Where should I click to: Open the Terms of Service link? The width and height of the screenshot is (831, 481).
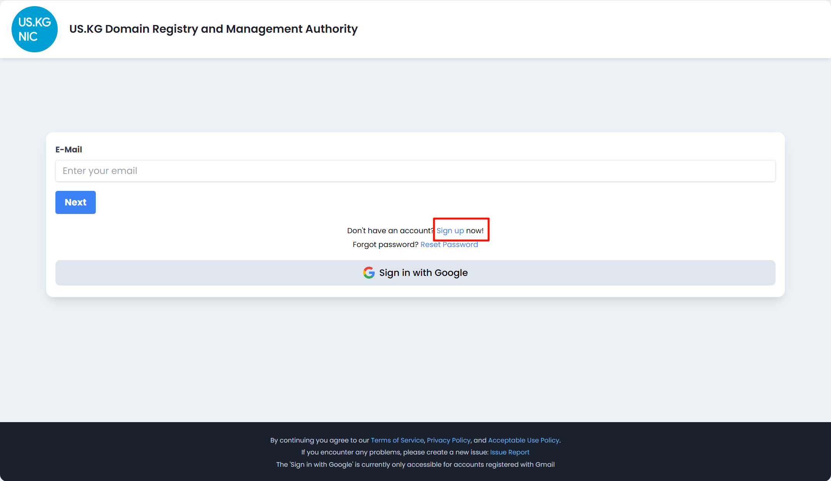(x=397, y=440)
